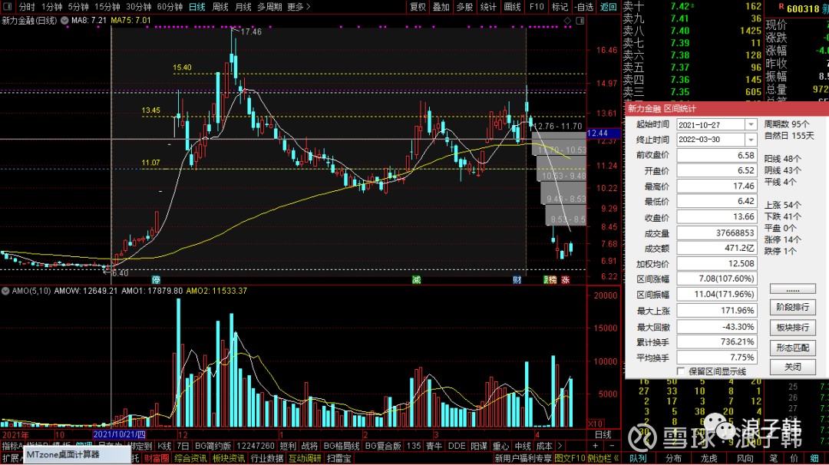The height and width of the screenshot is (465, 829).
Task: Open the 分布 tab in quote panel
Action: (674, 459)
